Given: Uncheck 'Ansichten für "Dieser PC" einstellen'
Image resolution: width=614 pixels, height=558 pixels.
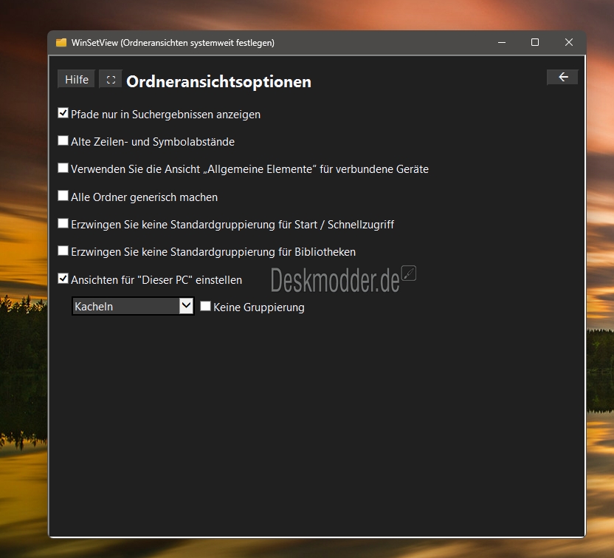Looking at the screenshot, I should coord(63,279).
